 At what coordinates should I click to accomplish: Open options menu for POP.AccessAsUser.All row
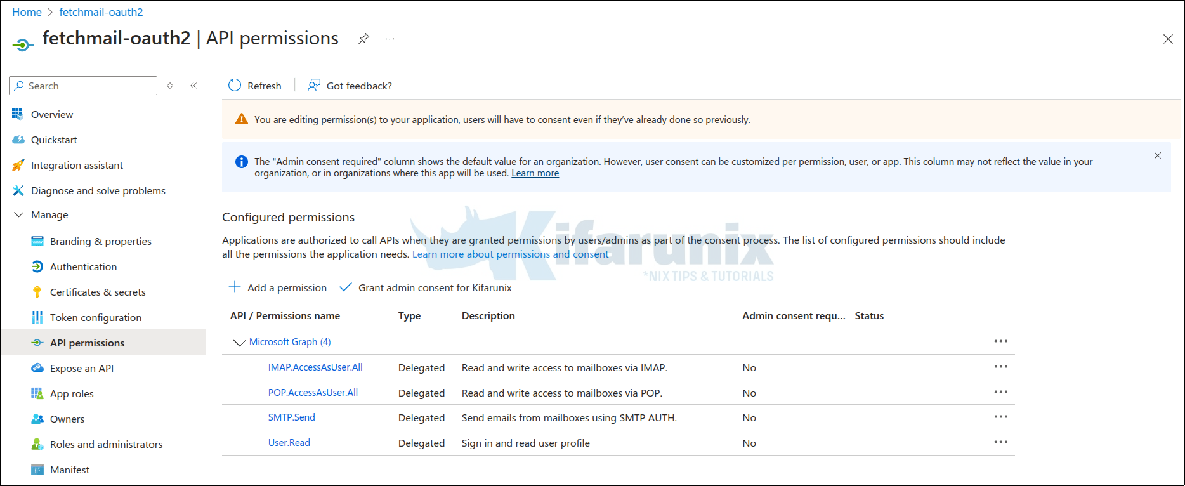pyautogui.click(x=1001, y=392)
